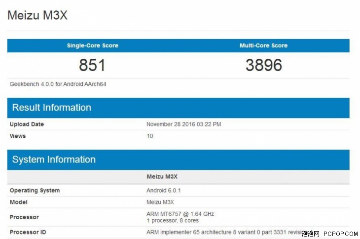Select the Multi-Core Score header
Image resolution: width=360 pixels, height=239 pixels.
(x=263, y=45)
